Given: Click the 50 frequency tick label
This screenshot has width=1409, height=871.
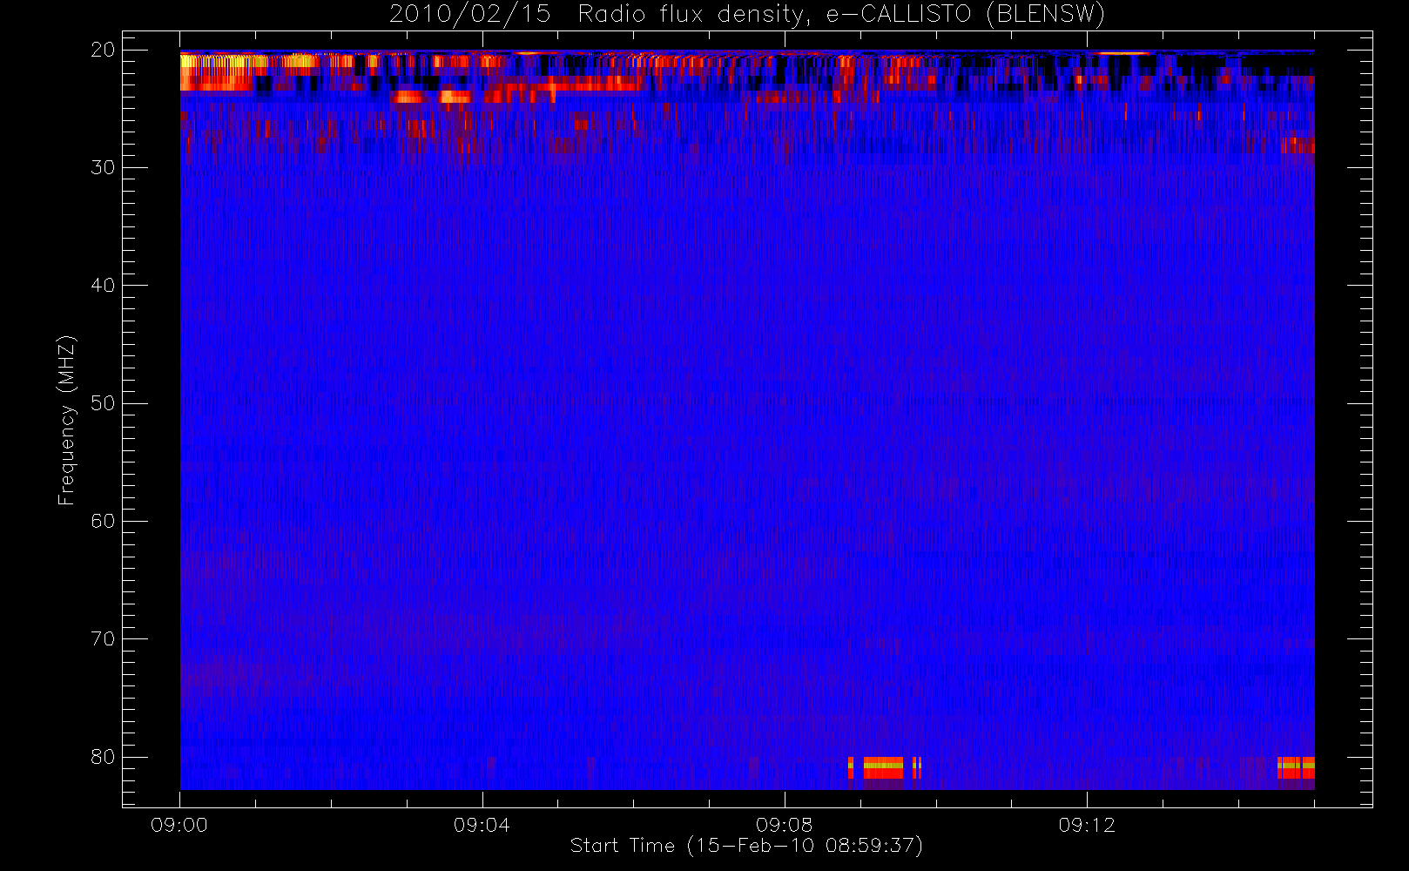Looking at the screenshot, I should pyautogui.click(x=103, y=403).
